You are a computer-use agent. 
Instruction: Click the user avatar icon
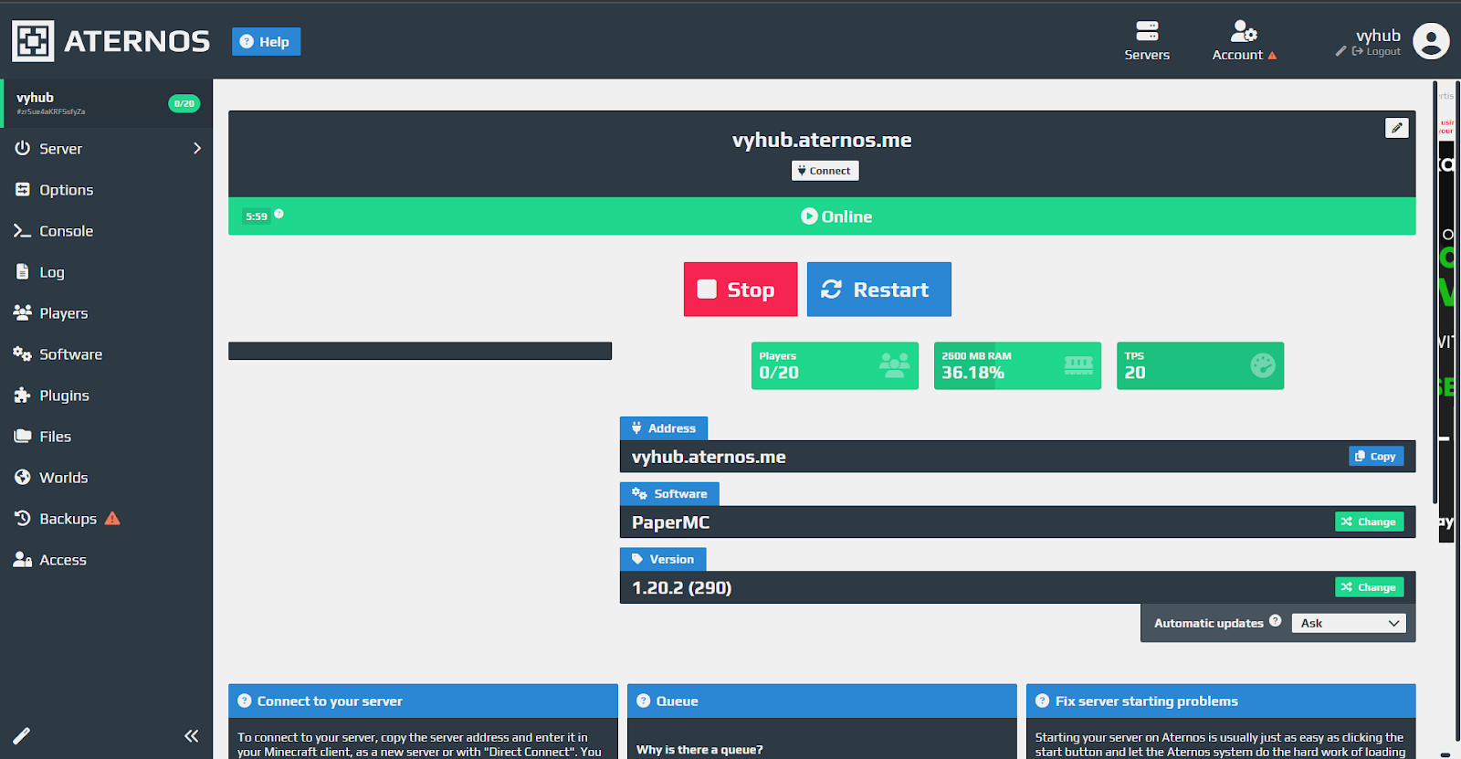tap(1431, 41)
